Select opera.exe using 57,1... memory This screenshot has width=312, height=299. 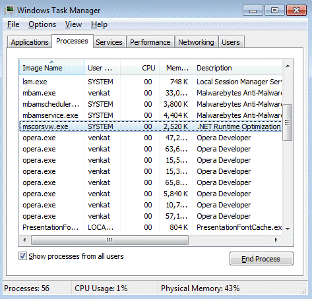150,216
